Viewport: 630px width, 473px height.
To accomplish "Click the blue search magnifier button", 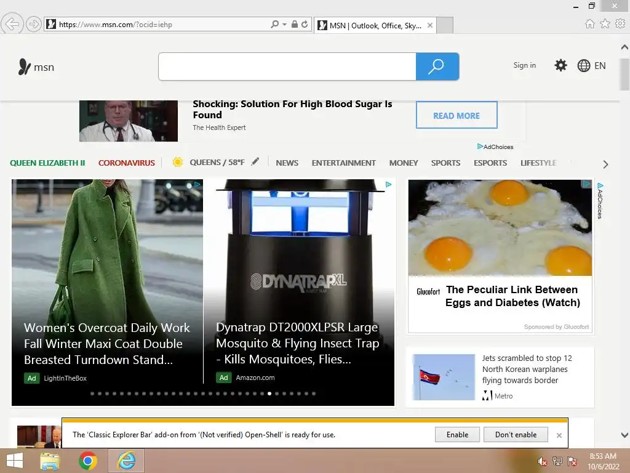I will point(437,67).
